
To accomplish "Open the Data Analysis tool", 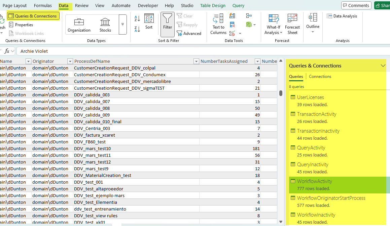I will point(342,16).
